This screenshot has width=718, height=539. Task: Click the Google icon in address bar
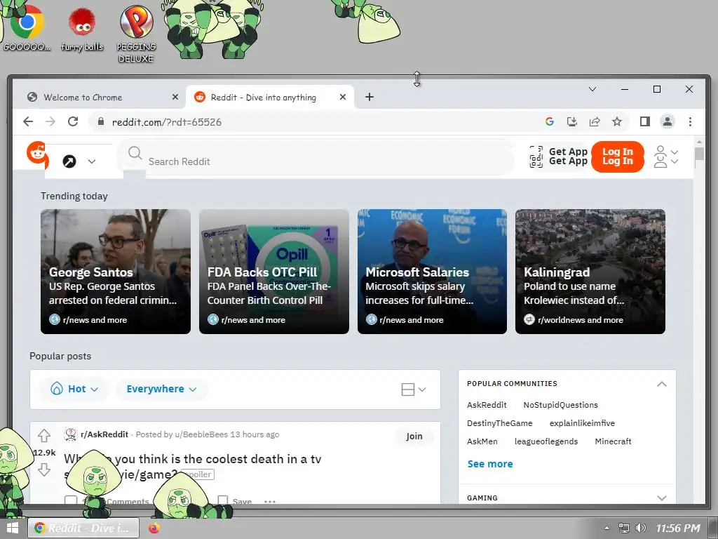(x=550, y=121)
